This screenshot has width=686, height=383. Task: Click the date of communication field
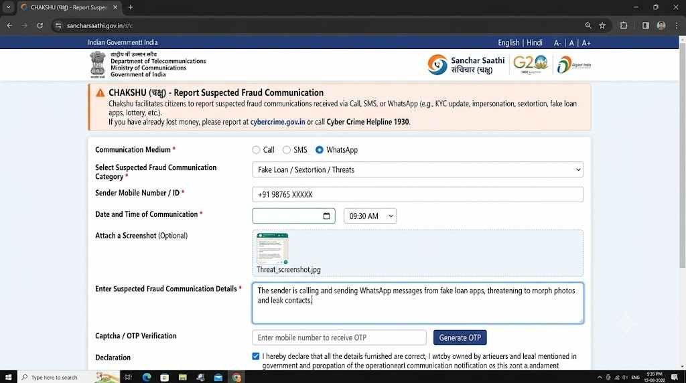[x=293, y=216]
